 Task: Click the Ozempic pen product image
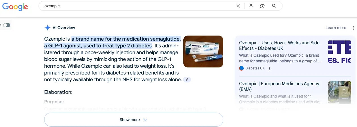coord(203,51)
